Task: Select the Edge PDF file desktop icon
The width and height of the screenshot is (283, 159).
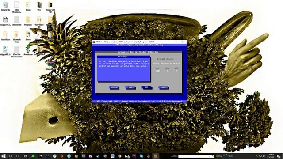Action: pyautogui.click(x=5, y=50)
